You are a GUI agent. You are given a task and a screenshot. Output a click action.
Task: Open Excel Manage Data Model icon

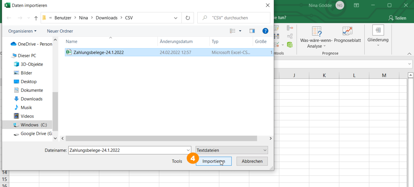[290, 45]
